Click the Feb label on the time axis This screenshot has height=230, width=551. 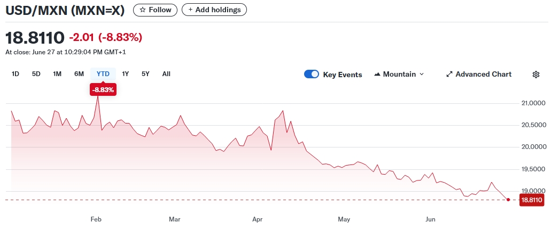pos(96,219)
